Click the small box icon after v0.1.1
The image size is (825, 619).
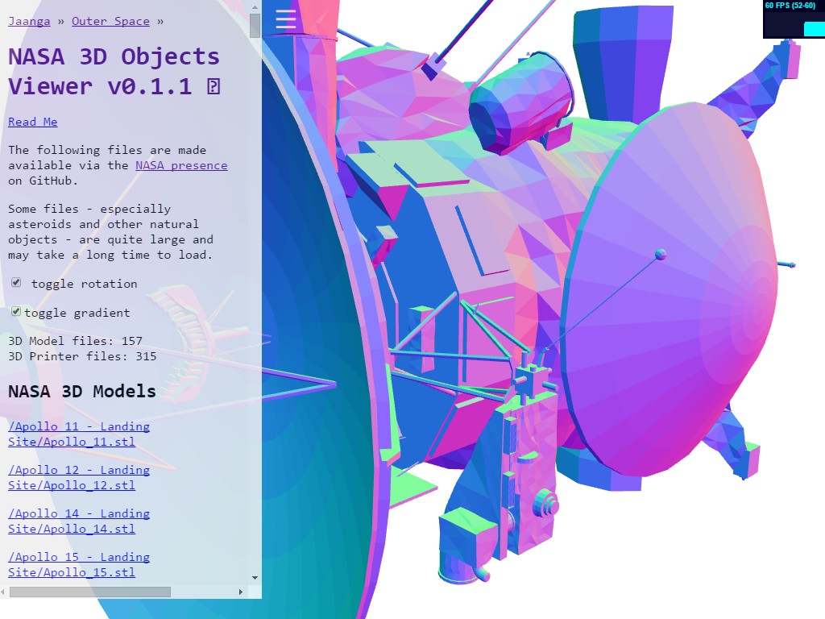tap(214, 86)
